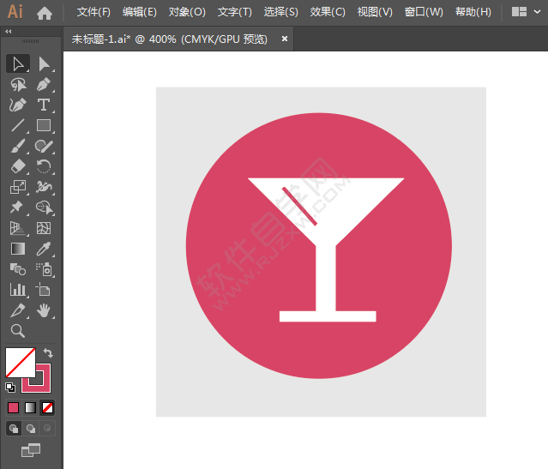Select the Eyedropper tool
Image resolution: width=548 pixels, height=469 pixels.
(x=44, y=249)
